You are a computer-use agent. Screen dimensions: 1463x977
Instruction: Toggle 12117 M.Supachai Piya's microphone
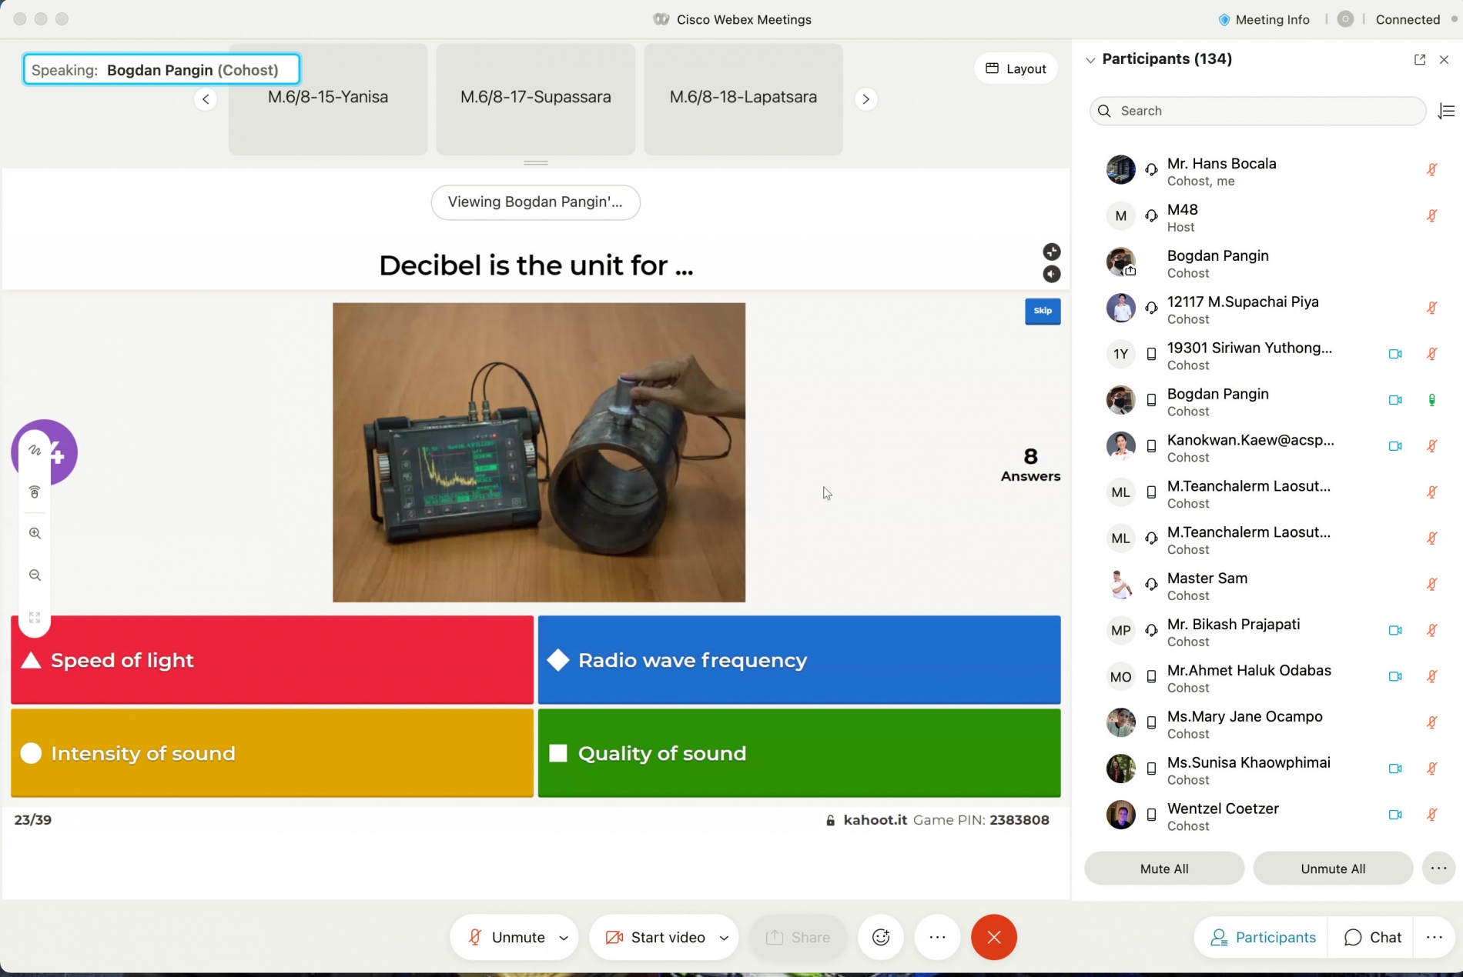pos(1431,308)
